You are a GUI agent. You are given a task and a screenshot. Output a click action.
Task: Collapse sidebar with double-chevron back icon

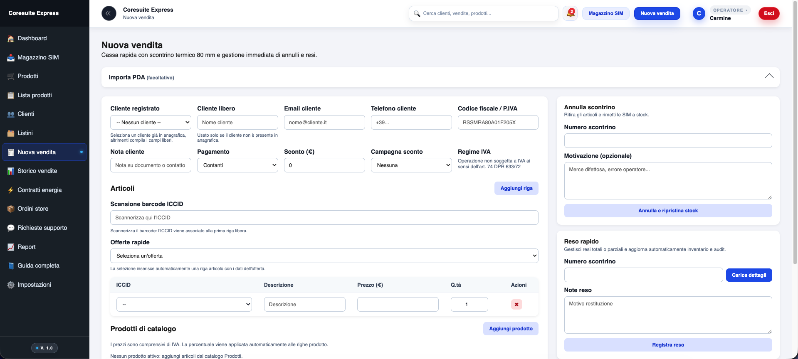pyautogui.click(x=109, y=13)
